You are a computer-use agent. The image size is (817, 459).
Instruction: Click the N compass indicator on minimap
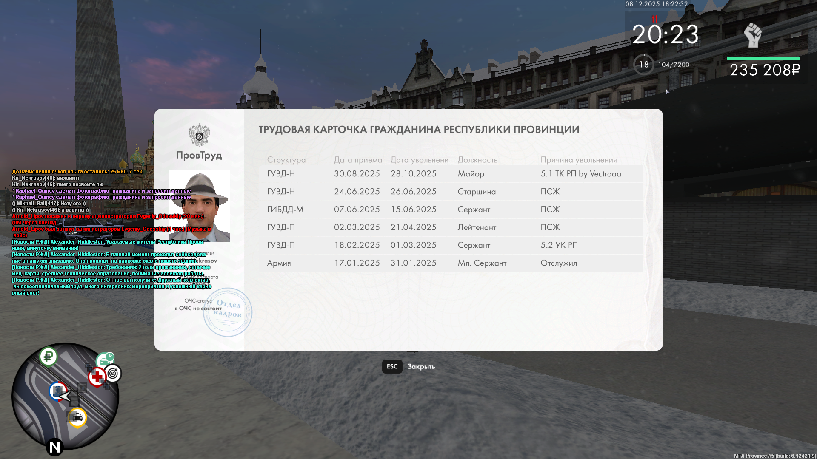tap(54, 447)
